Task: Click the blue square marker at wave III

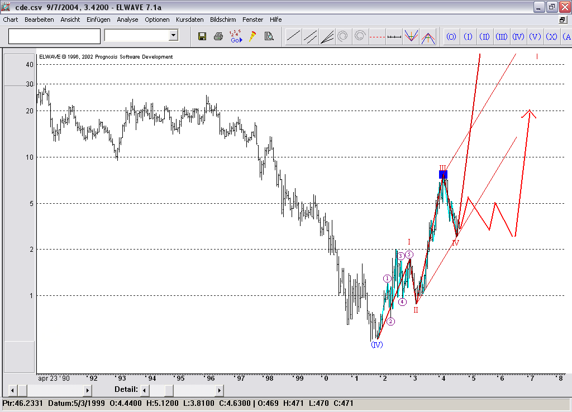Action: click(443, 175)
